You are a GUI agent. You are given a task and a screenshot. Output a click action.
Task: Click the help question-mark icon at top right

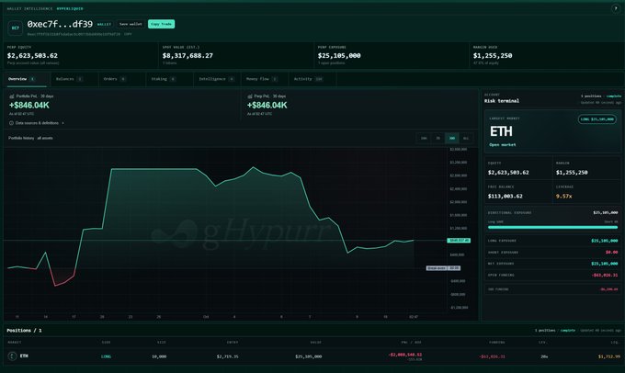tap(616, 8)
